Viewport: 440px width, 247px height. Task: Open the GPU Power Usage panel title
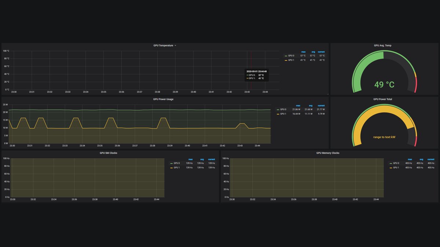tap(163, 99)
